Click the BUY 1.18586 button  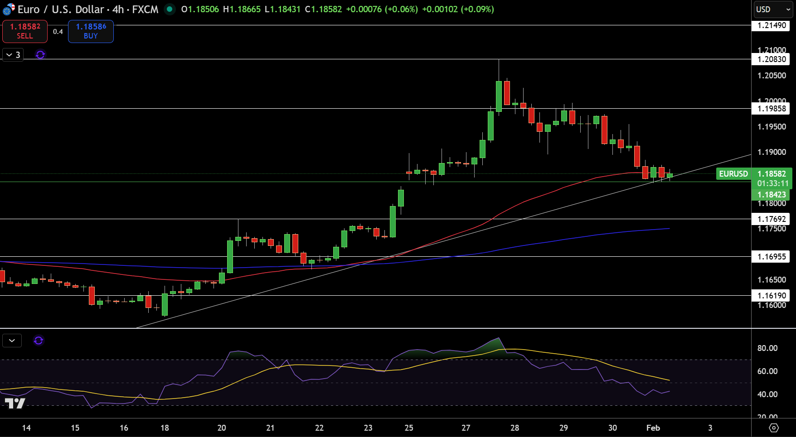[x=91, y=31]
